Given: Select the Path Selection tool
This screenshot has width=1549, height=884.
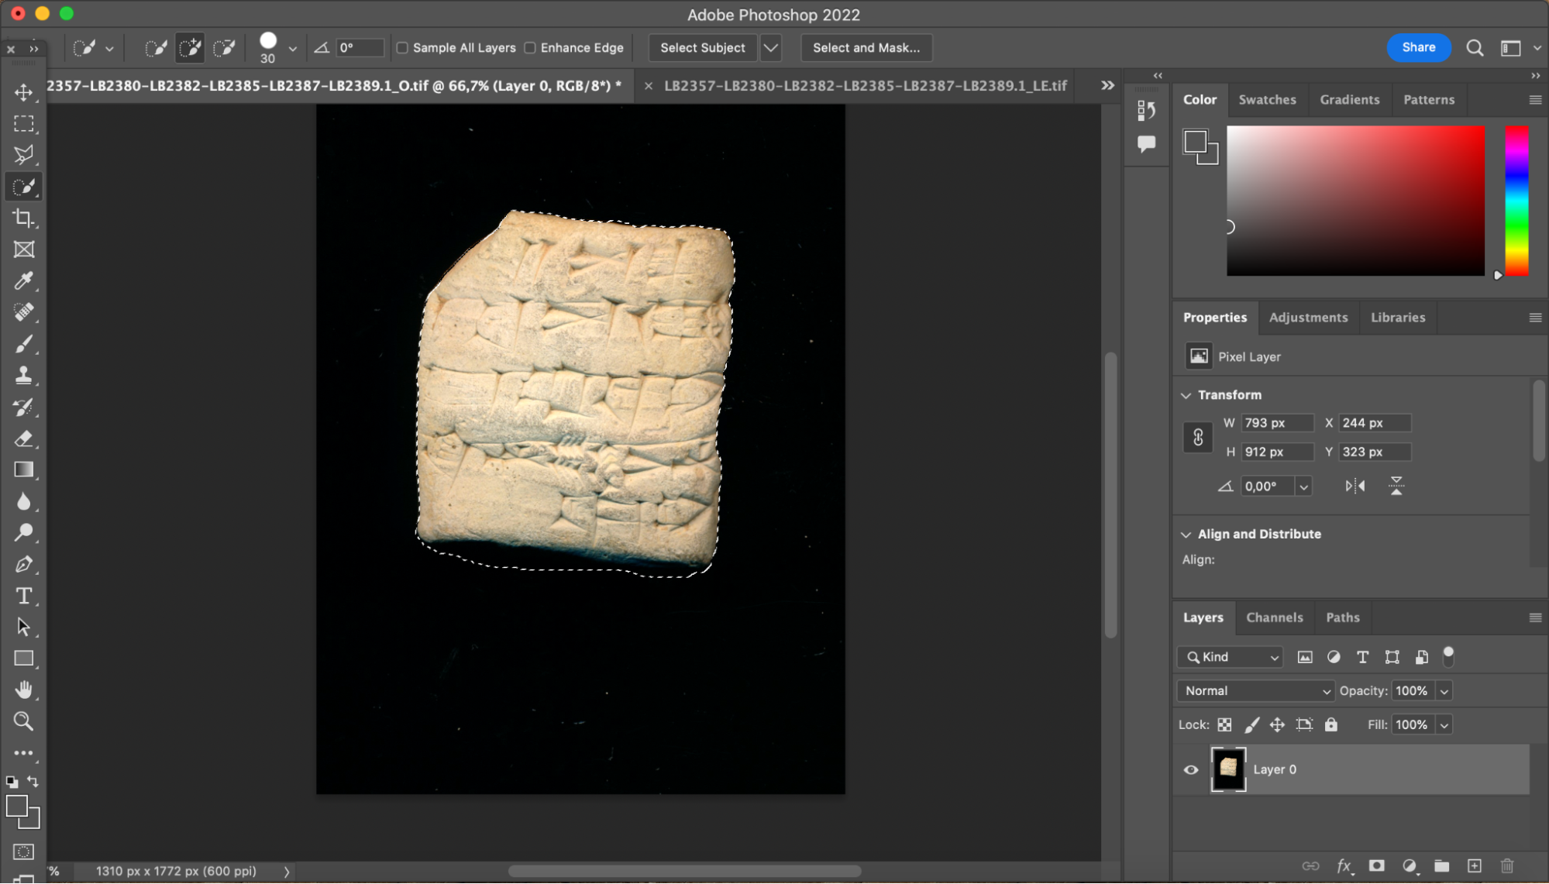Looking at the screenshot, I should click(x=24, y=627).
